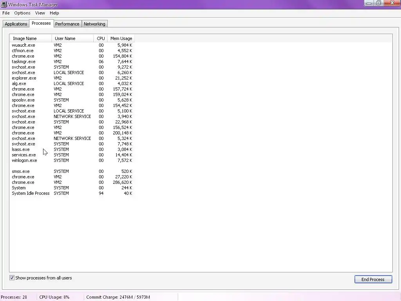
Task: Select the Processes tab
Action: pos(41,23)
